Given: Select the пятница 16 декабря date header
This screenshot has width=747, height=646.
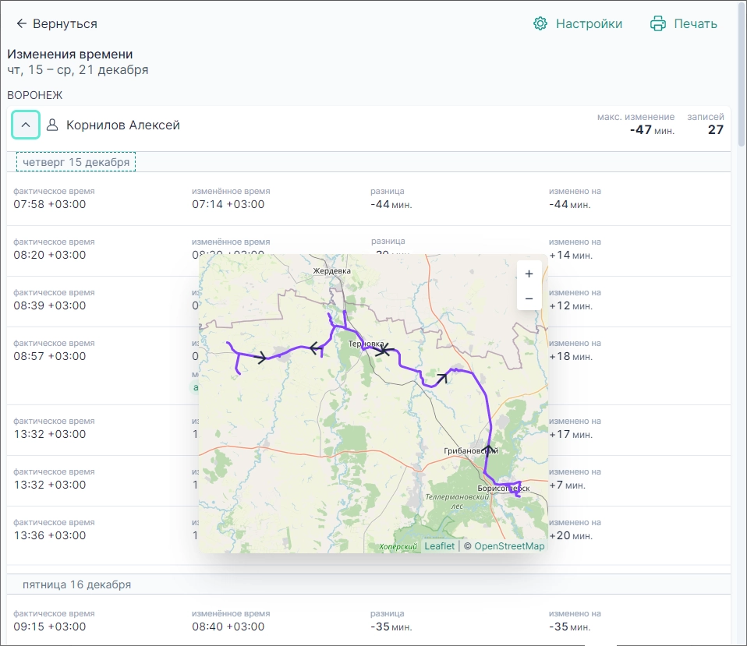Looking at the screenshot, I should (76, 584).
